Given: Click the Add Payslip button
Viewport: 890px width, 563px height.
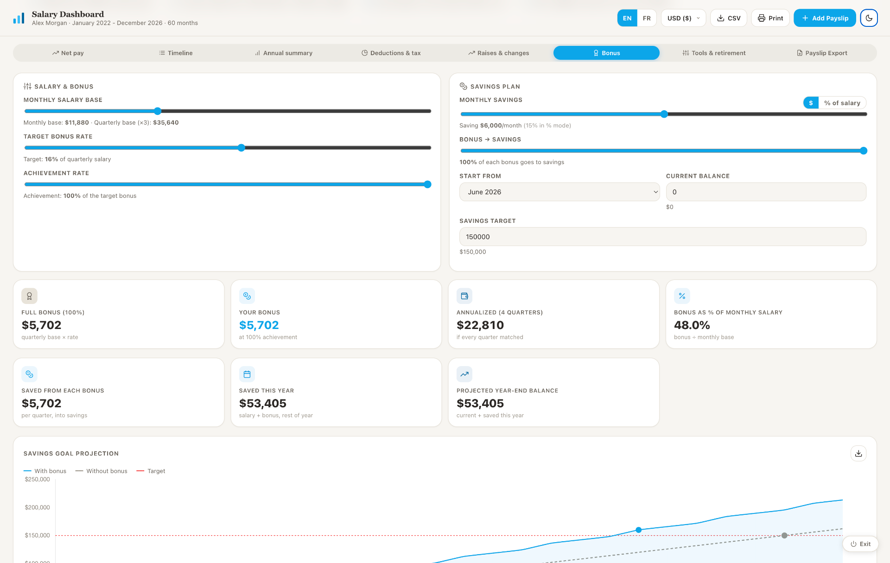Looking at the screenshot, I should [x=825, y=18].
